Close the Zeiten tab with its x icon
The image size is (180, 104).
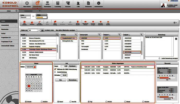pyautogui.click(x=16, y=11)
